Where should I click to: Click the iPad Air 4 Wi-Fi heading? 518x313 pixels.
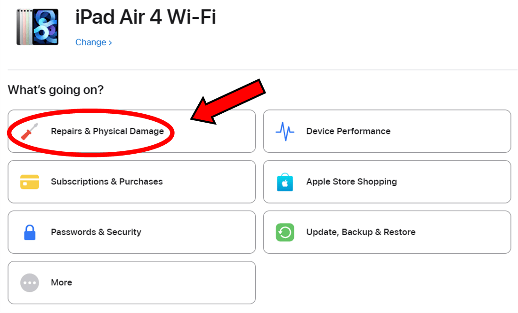146,17
